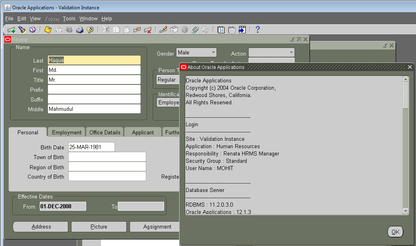The image size is (416, 246).
Task: Open Window Help with the question mark icon
Action: tap(257, 29)
